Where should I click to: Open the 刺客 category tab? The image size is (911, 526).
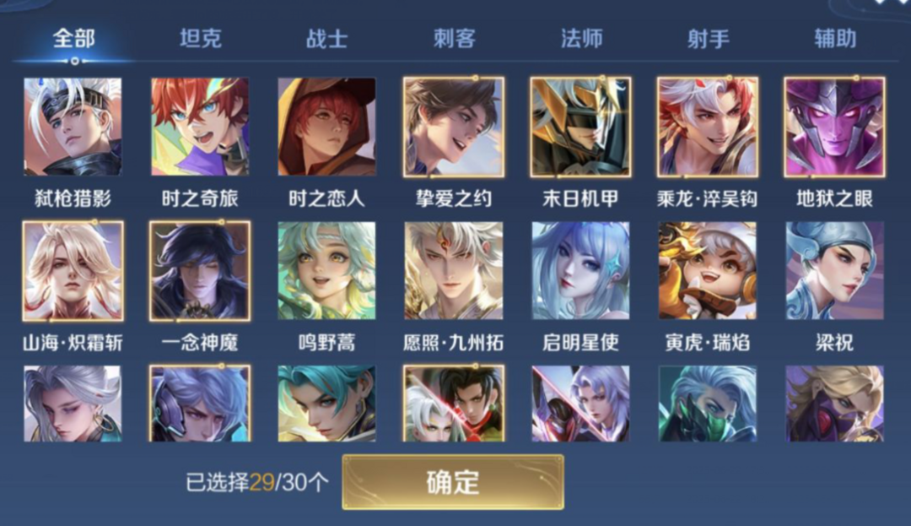tap(455, 38)
